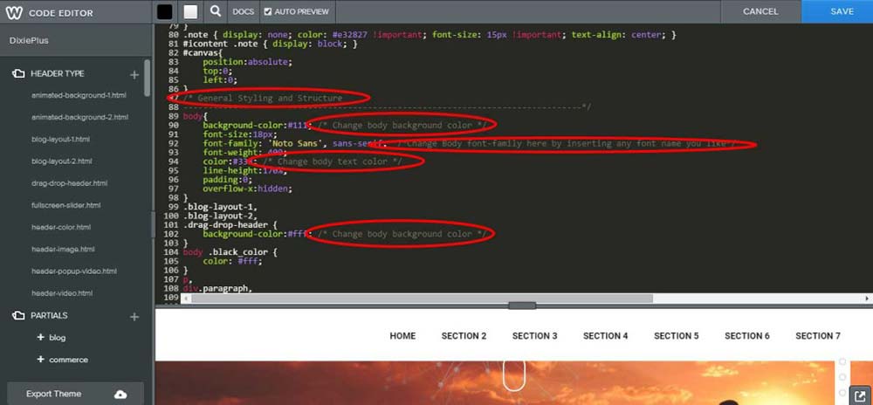Open the search magnifier tool
This screenshot has height=405, width=873.
[216, 11]
